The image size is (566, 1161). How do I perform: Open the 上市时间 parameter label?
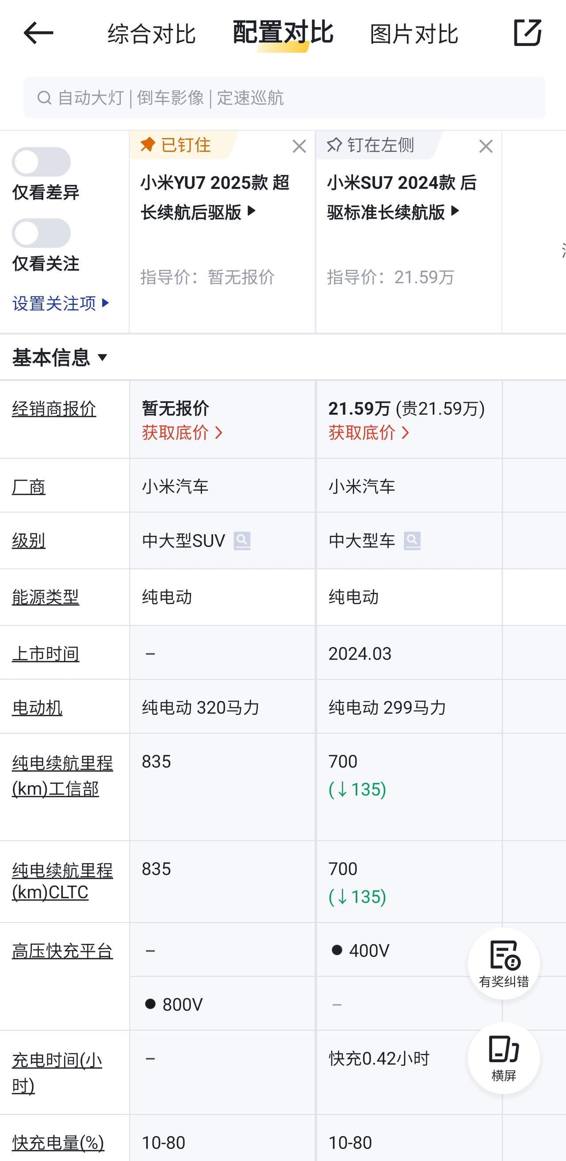point(46,653)
